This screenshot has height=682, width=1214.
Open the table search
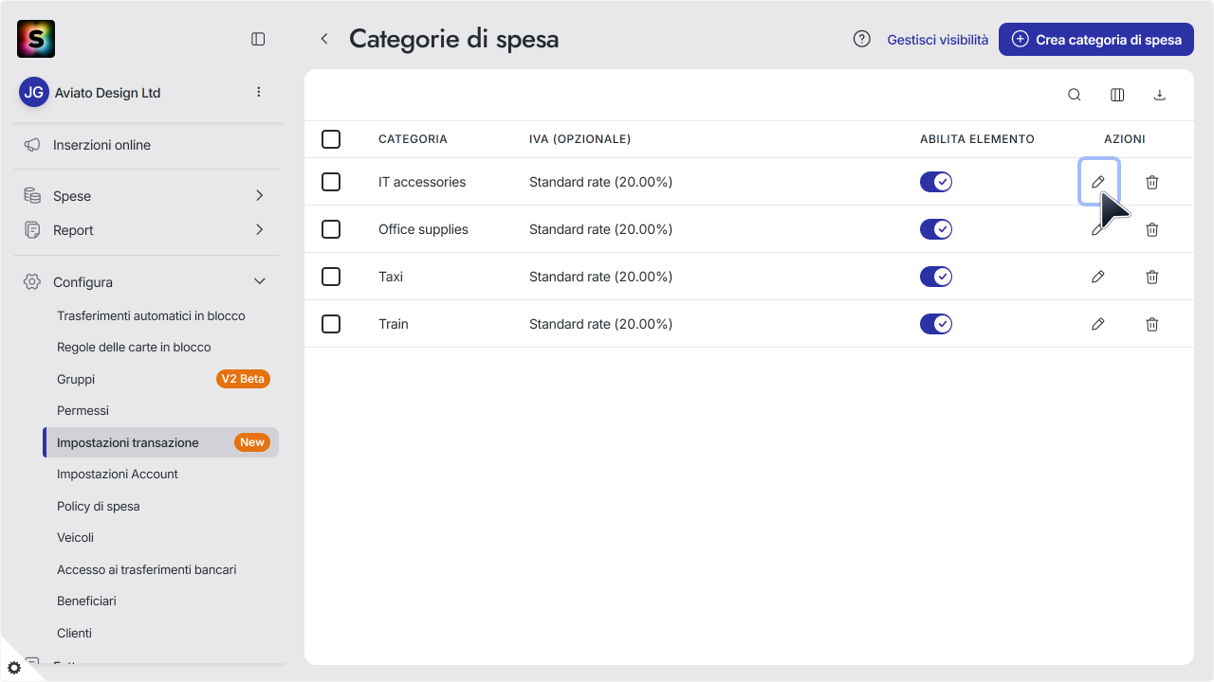tap(1075, 95)
